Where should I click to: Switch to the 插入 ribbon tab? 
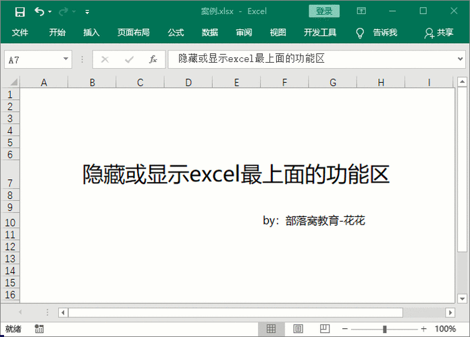91,32
